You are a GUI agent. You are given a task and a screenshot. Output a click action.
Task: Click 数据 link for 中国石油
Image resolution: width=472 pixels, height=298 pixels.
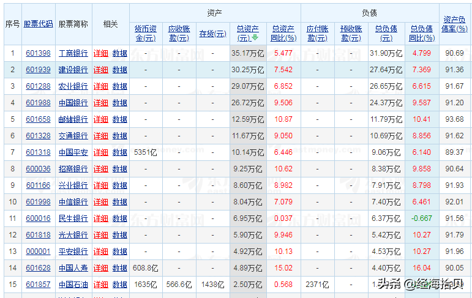coord(120,285)
